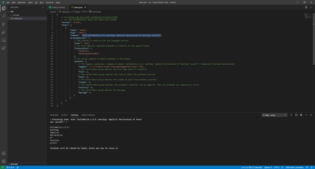The image size is (315, 169).
Task: Open the Extensions view
Action: [x=4, y=48]
